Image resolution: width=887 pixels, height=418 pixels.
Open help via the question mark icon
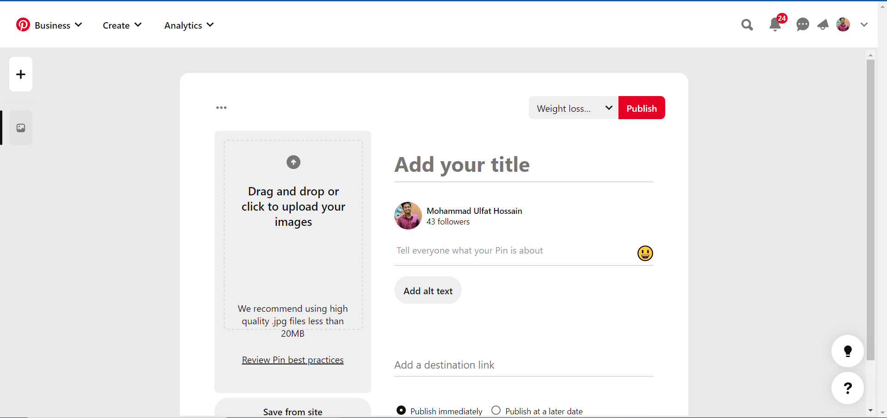point(847,388)
